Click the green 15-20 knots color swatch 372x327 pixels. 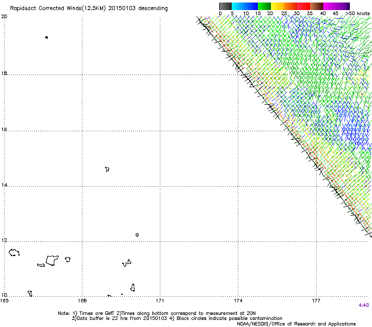[264, 6]
